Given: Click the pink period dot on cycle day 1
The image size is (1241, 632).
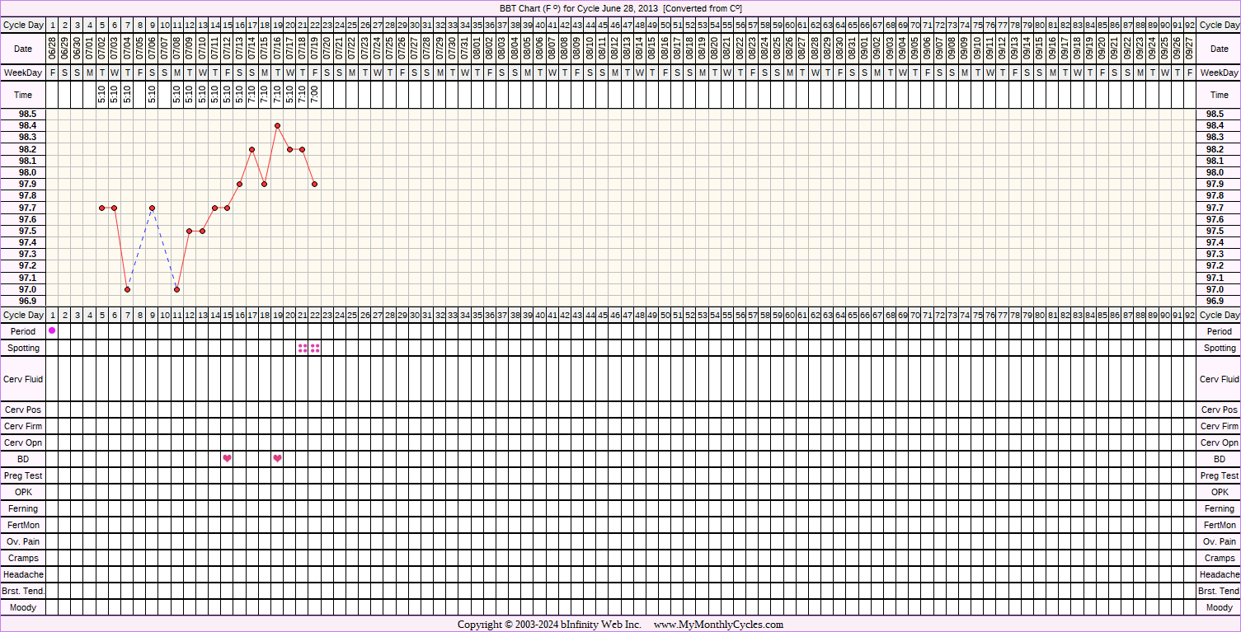Looking at the screenshot, I should (x=52, y=330).
